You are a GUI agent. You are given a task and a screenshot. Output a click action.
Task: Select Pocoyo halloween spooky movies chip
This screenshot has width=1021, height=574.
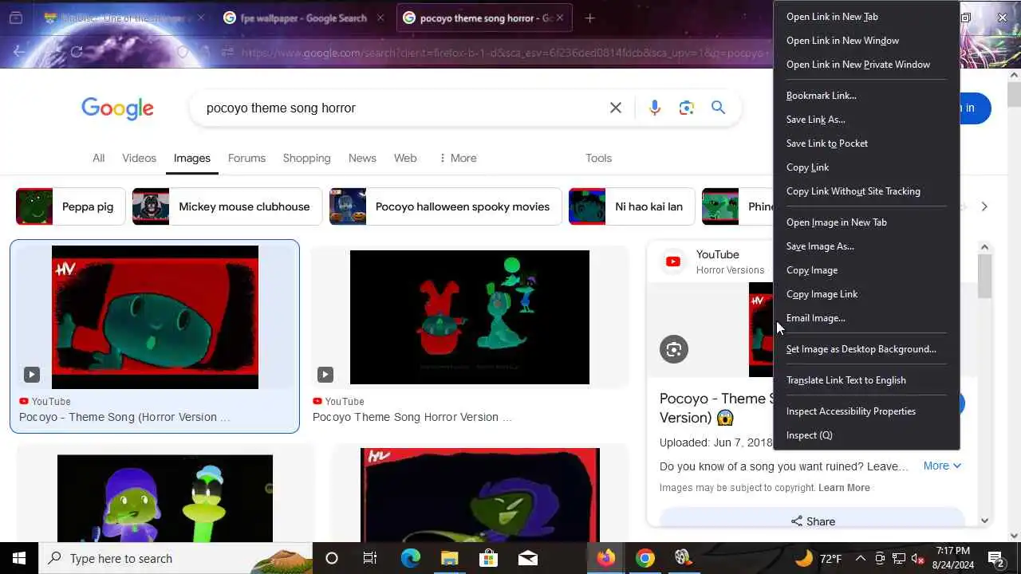point(445,206)
